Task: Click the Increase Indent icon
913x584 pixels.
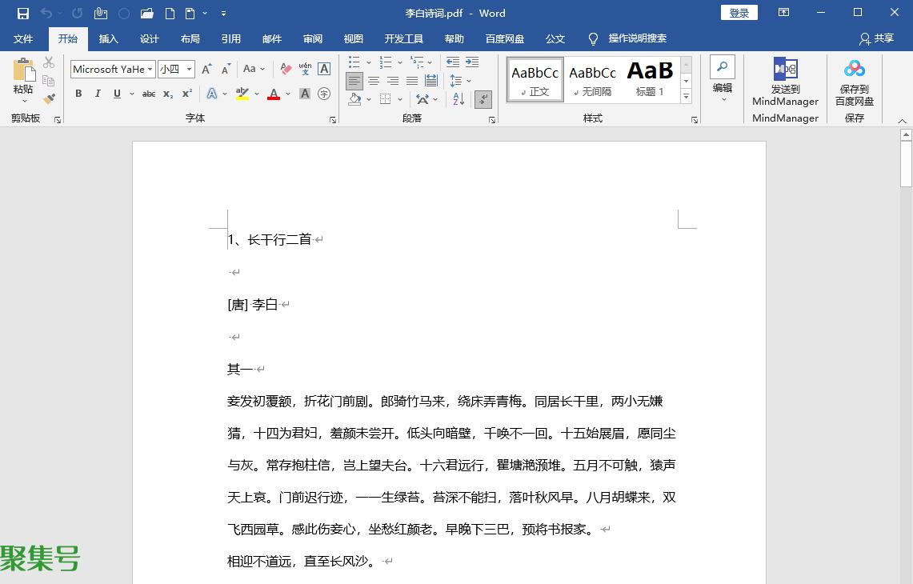Action: 472,62
